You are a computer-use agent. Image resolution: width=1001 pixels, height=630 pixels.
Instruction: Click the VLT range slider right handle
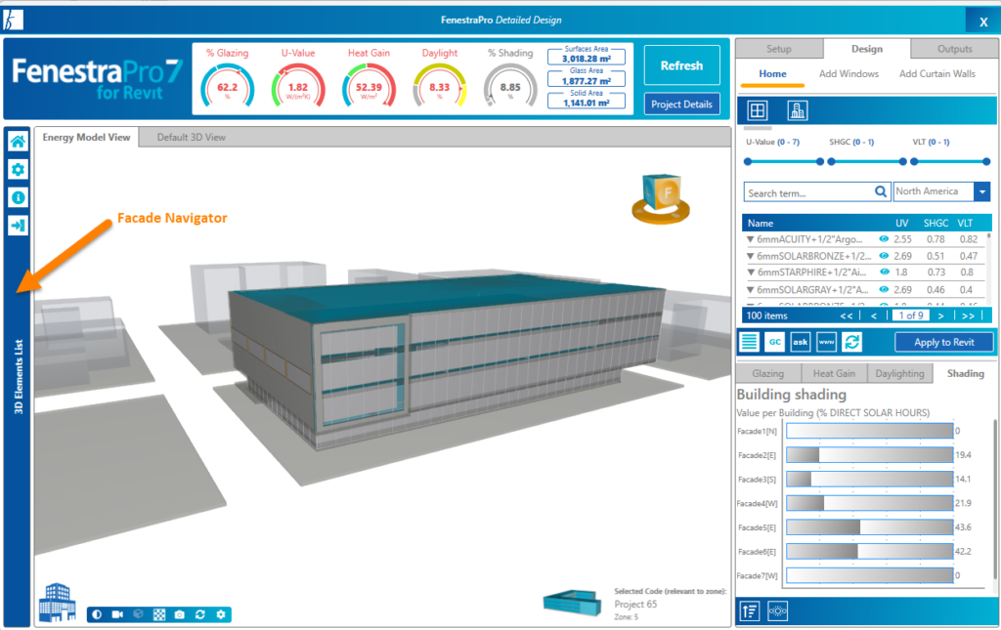pyautogui.click(x=986, y=162)
